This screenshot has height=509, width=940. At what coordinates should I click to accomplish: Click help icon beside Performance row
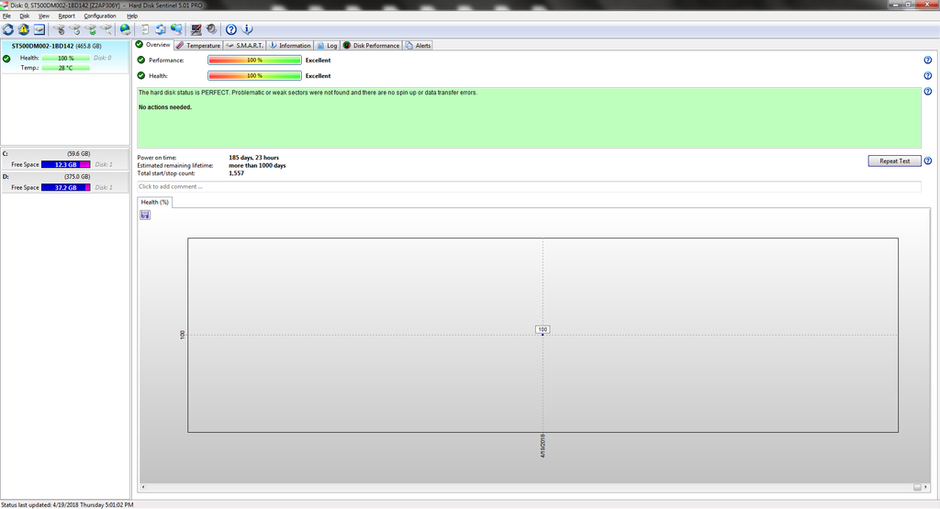tap(927, 60)
